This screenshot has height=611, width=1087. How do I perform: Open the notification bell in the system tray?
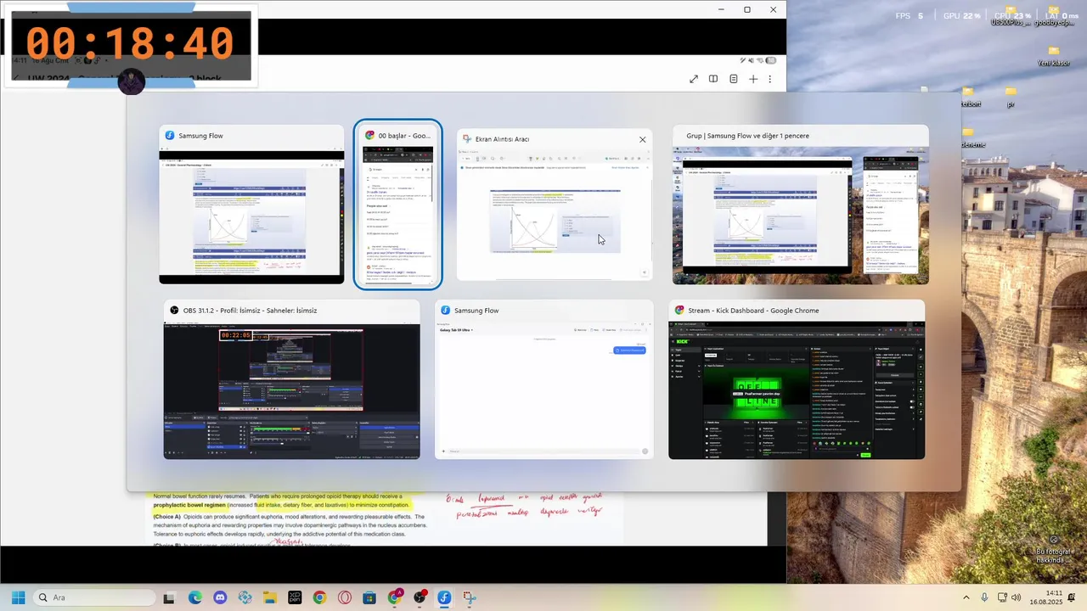(x=1073, y=597)
